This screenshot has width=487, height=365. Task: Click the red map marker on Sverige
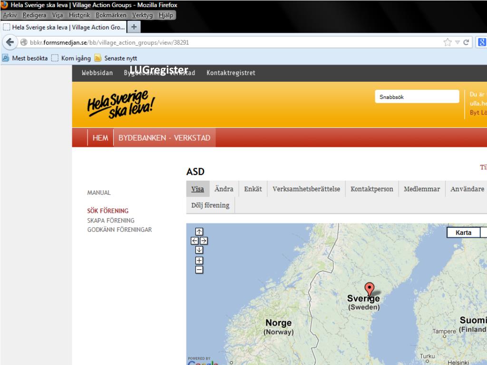369,288
